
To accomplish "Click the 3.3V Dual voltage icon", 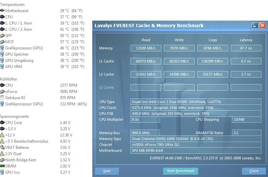I will (2, 153).
